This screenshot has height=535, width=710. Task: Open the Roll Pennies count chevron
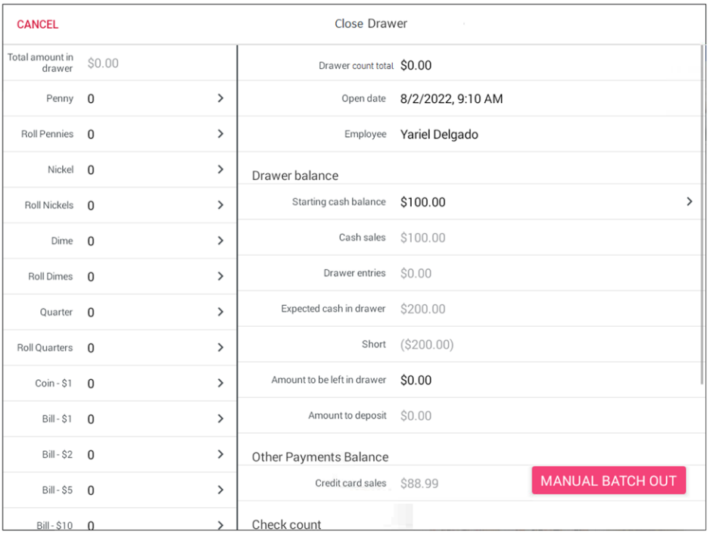(x=220, y=134)
